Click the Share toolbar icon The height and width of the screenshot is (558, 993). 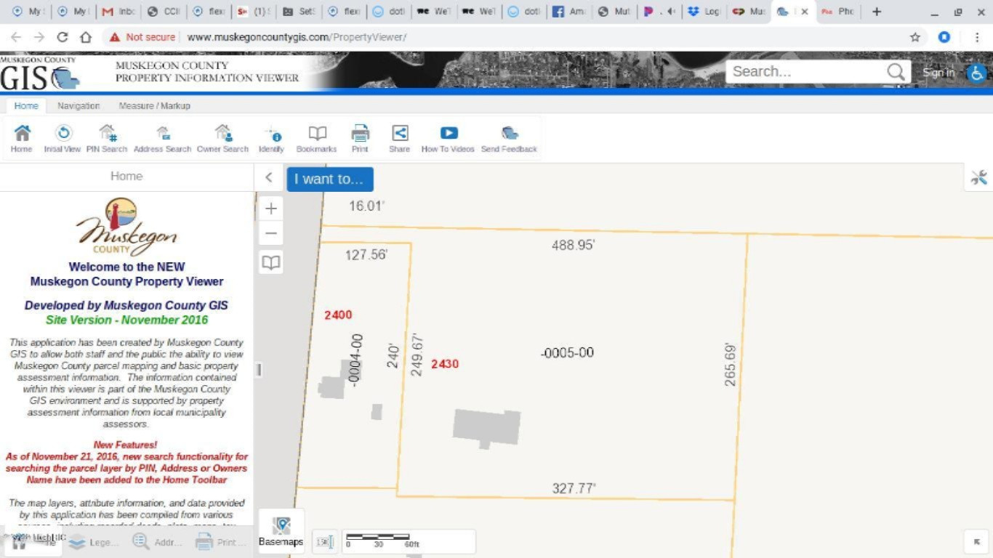pyautogui.click(x=399, y=138)
